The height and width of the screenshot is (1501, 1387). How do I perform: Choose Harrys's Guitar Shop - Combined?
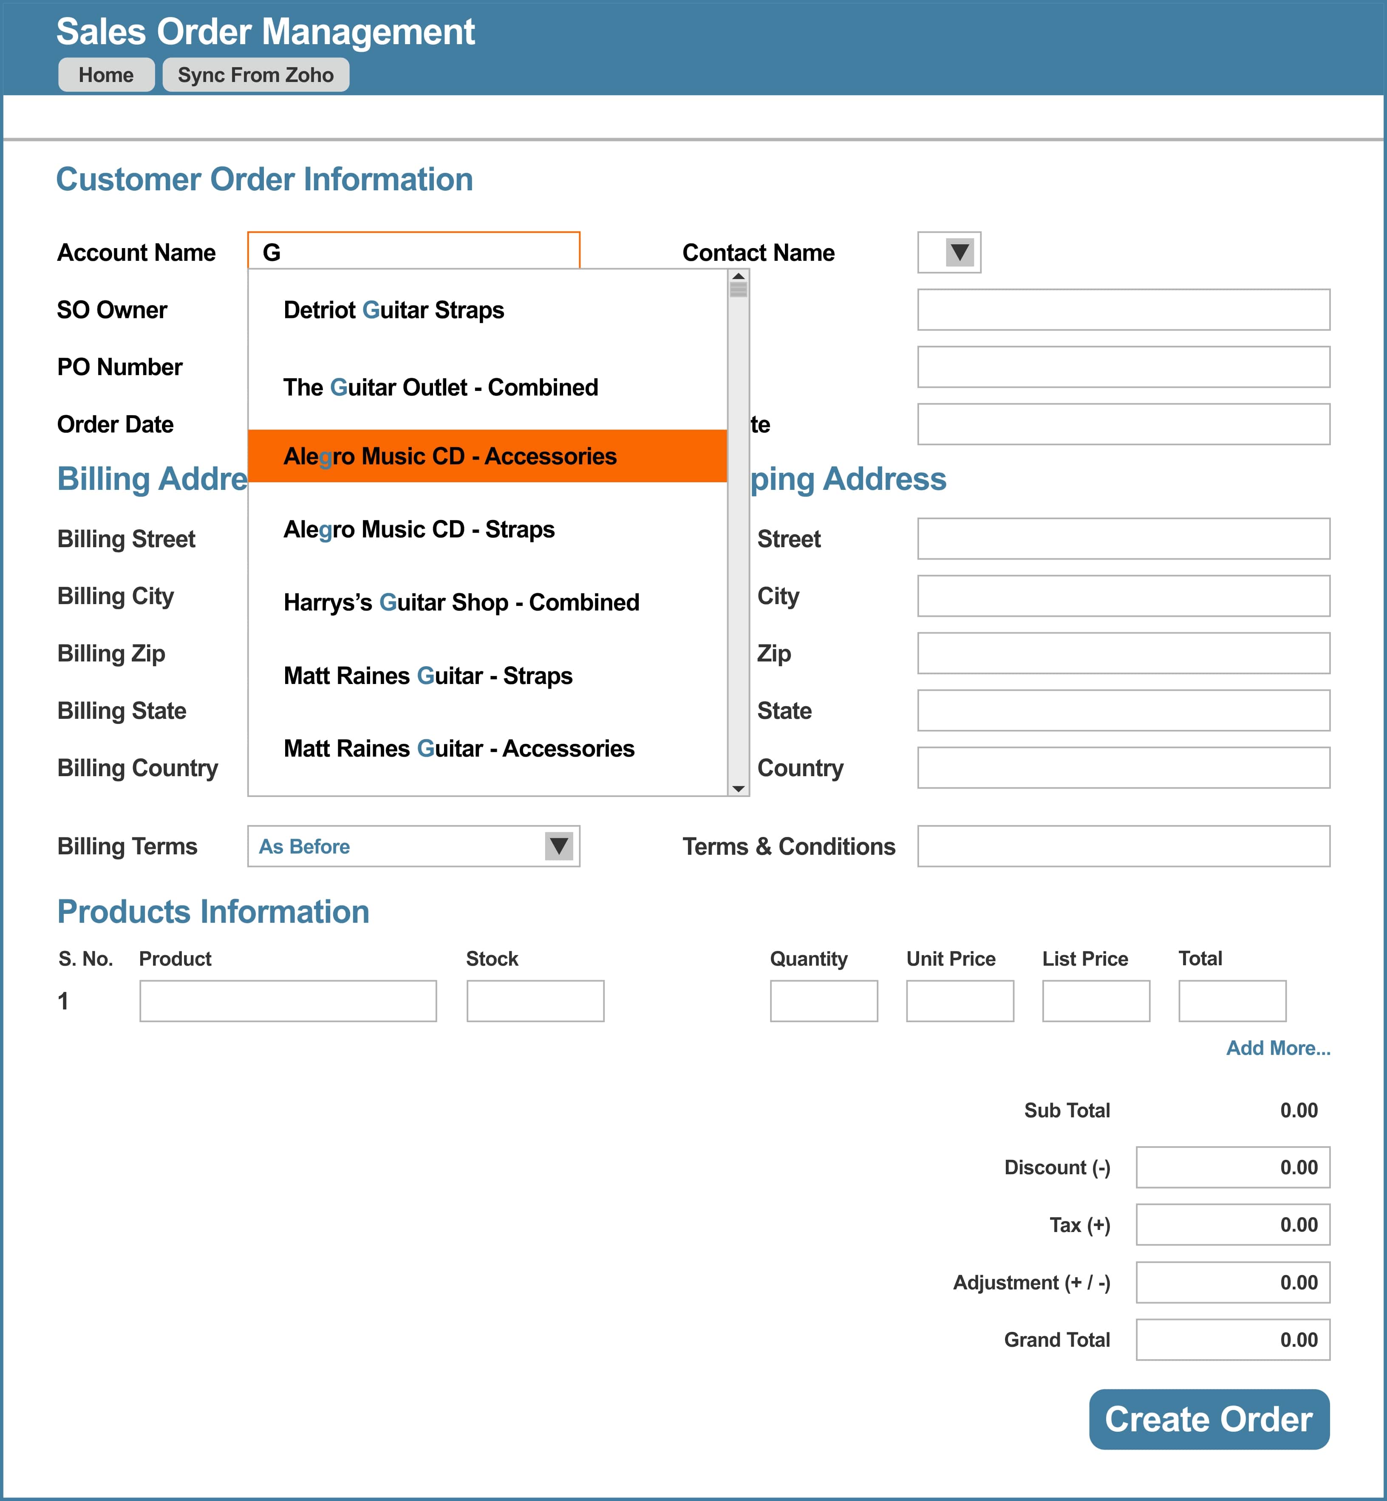point(461,602)
